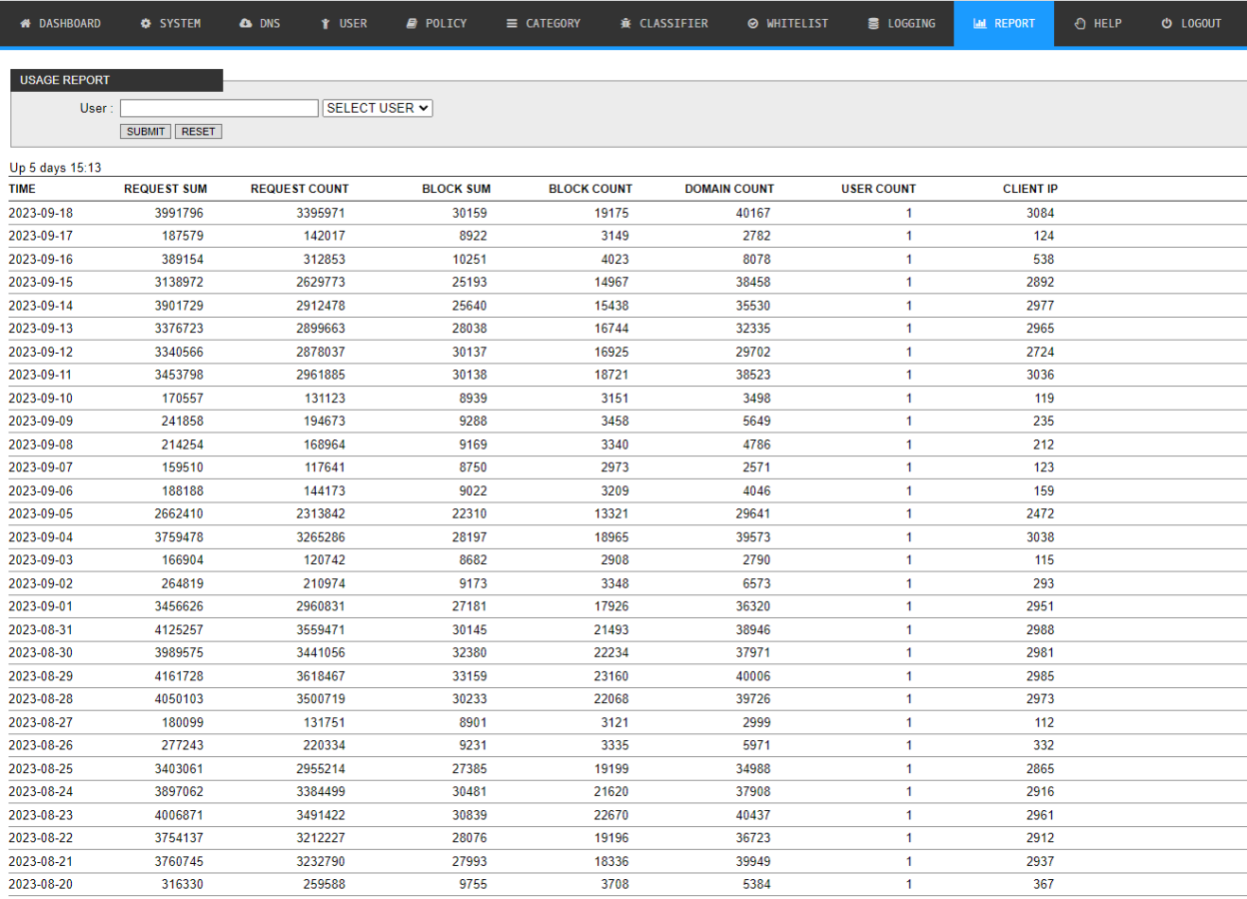The image size is (1247, 899).
Task: Click the BLOCK COUNT column header
Action: 590,189
